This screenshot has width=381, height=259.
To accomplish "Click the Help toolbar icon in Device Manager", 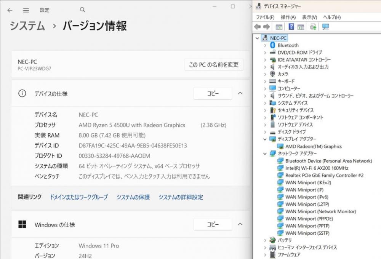I will [291, 27].
